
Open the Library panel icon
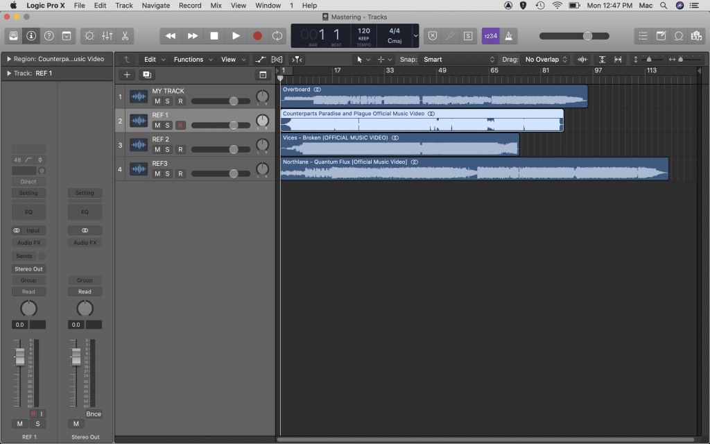pyautogui.click(x=13, y=36)
